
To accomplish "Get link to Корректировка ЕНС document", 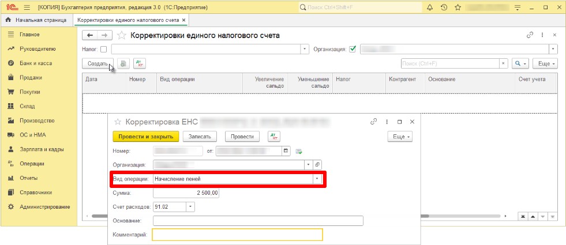I will point(374,122).
